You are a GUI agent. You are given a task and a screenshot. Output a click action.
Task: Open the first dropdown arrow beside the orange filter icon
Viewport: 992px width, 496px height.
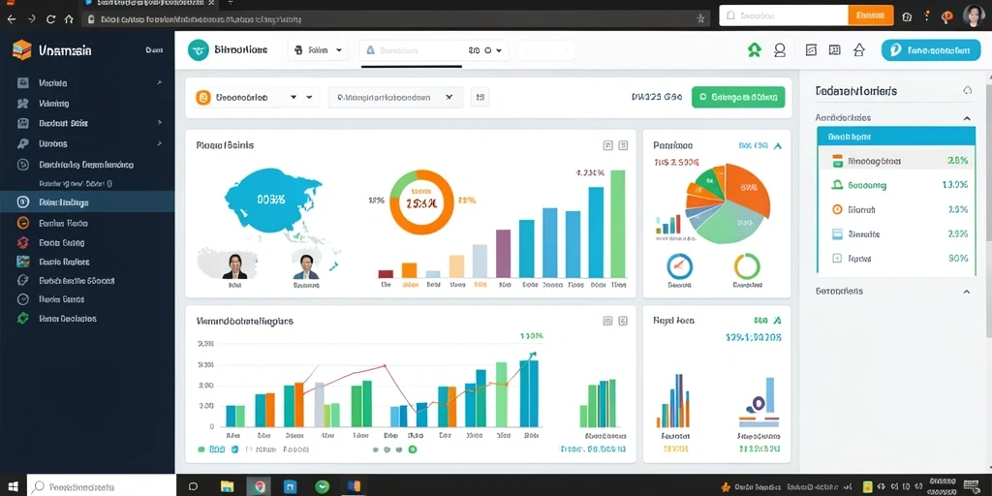tap(294, 98)
